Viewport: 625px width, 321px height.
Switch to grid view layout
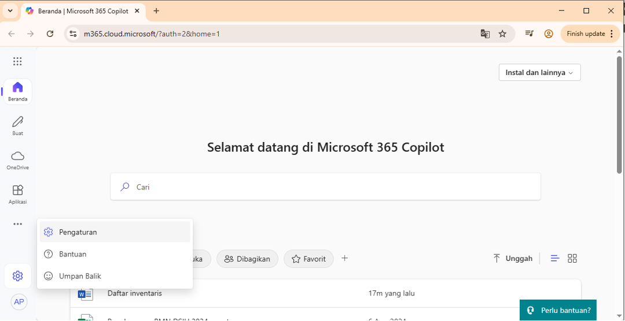tap(572, 259)
